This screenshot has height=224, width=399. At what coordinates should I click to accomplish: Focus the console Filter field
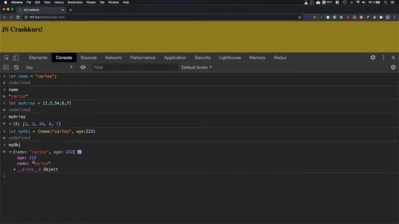(135, 67)
